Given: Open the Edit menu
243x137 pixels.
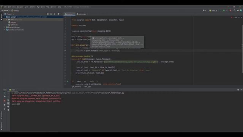Looking at the screenshot, I should pyautogui.click(x=9, y=7).
